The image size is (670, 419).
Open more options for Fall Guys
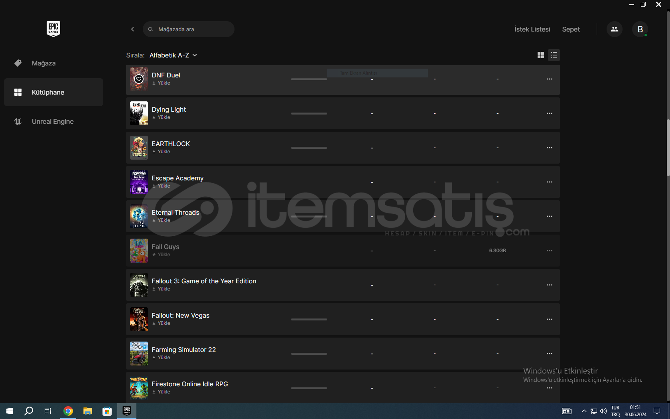(549, 251)
